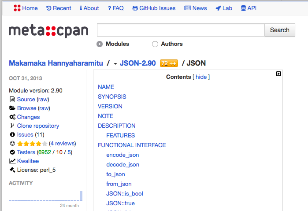Click the star rating display
308x211 pixels.
[33, 144]
